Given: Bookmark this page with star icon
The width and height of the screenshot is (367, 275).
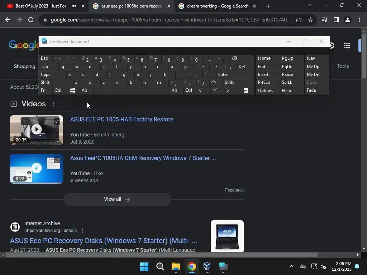Looking at the screenshot, I should tap(310, 20).
